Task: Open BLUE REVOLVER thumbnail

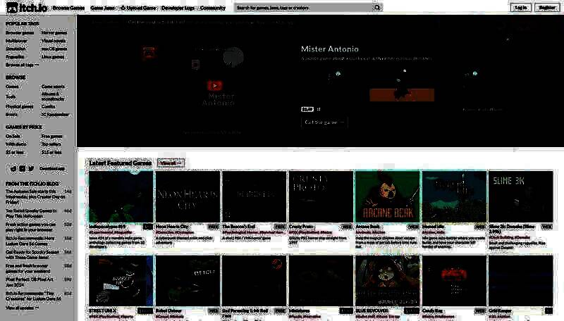Action: tap(387, 280)
